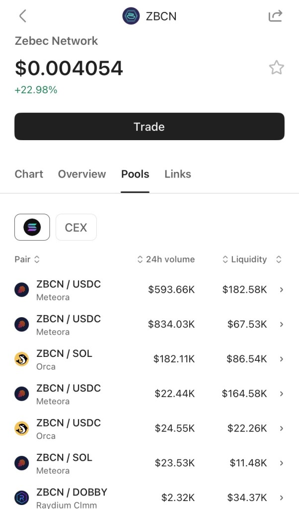This screenshot has width=299, height=509.
Task: Switch to the Chart tab
Action: pos(29,174)
